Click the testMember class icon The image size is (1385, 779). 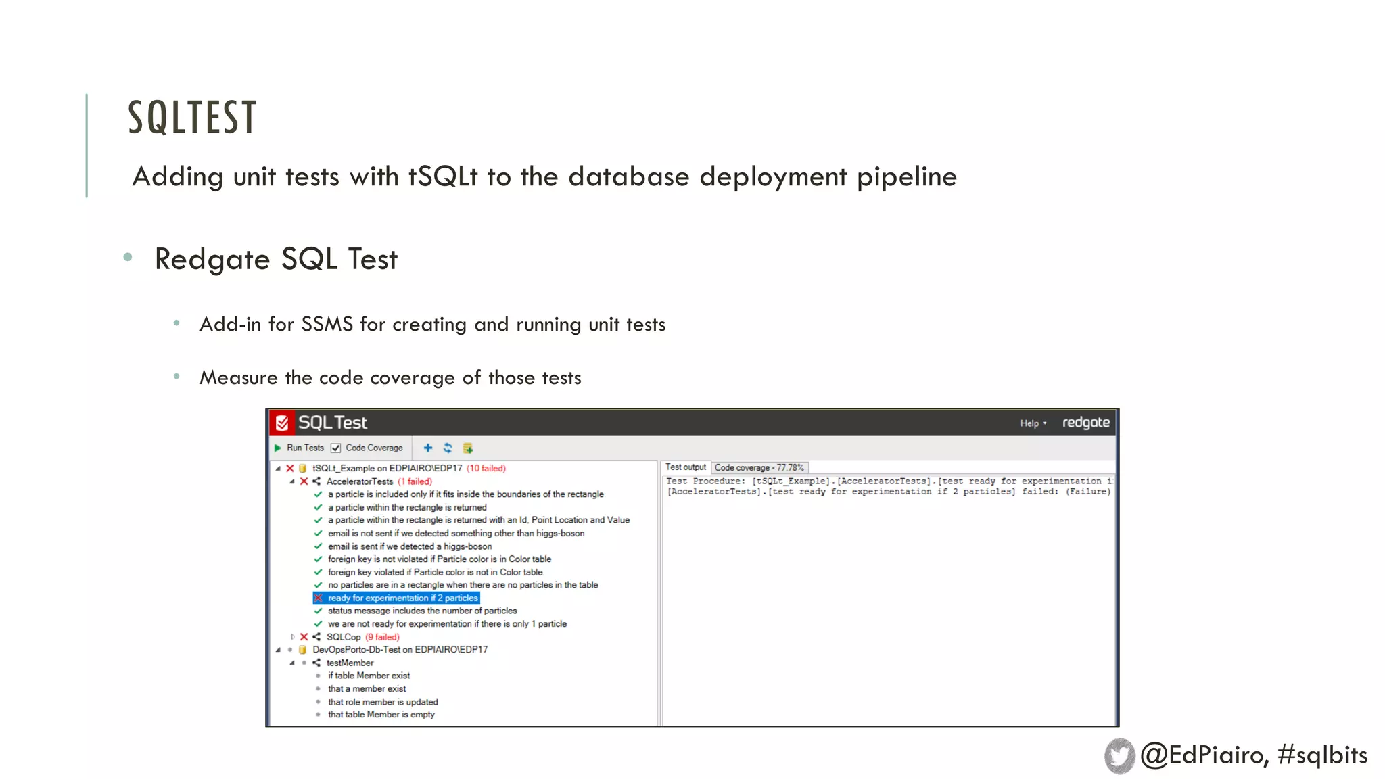click(x=316, y=663)
